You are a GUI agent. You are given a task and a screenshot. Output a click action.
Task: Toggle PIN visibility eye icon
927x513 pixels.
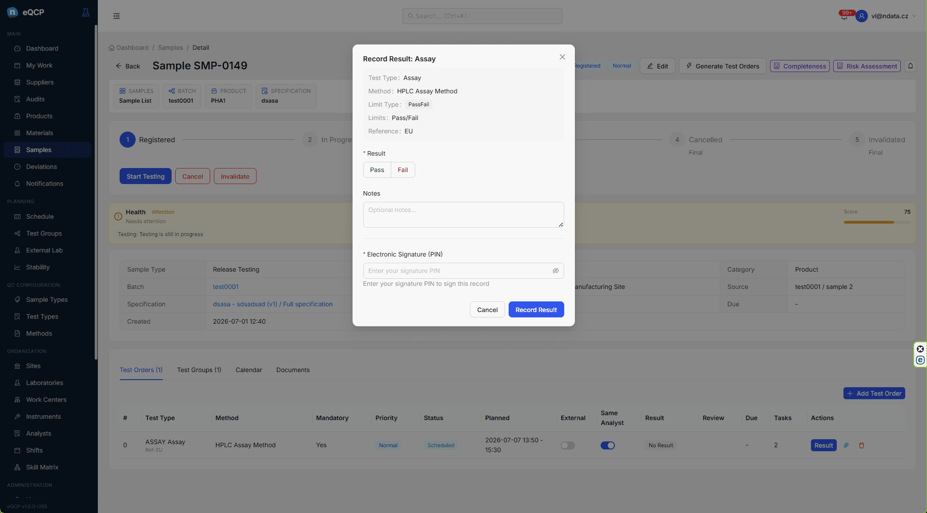point(555,271)
